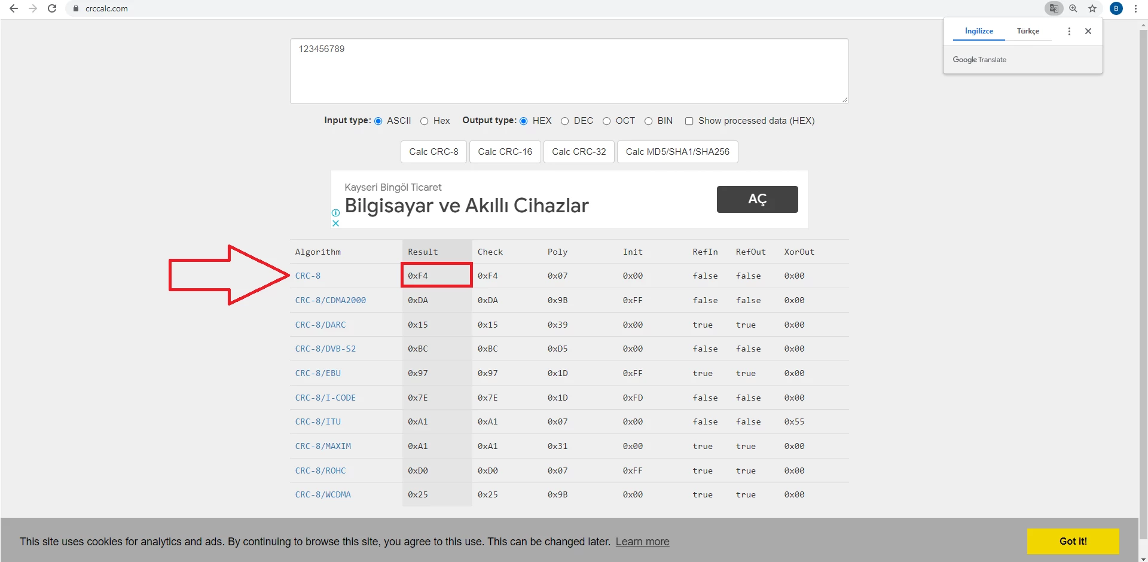Open the CRC-8/I-CODE link

[325, 398]
